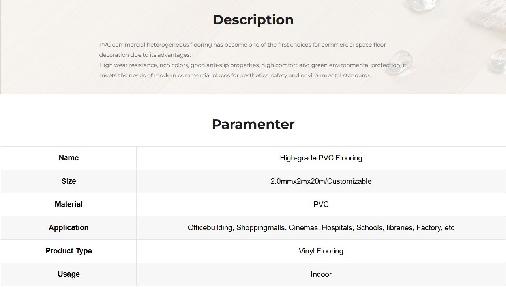
Task: Click the Material row label
Action: pos(69,205)
